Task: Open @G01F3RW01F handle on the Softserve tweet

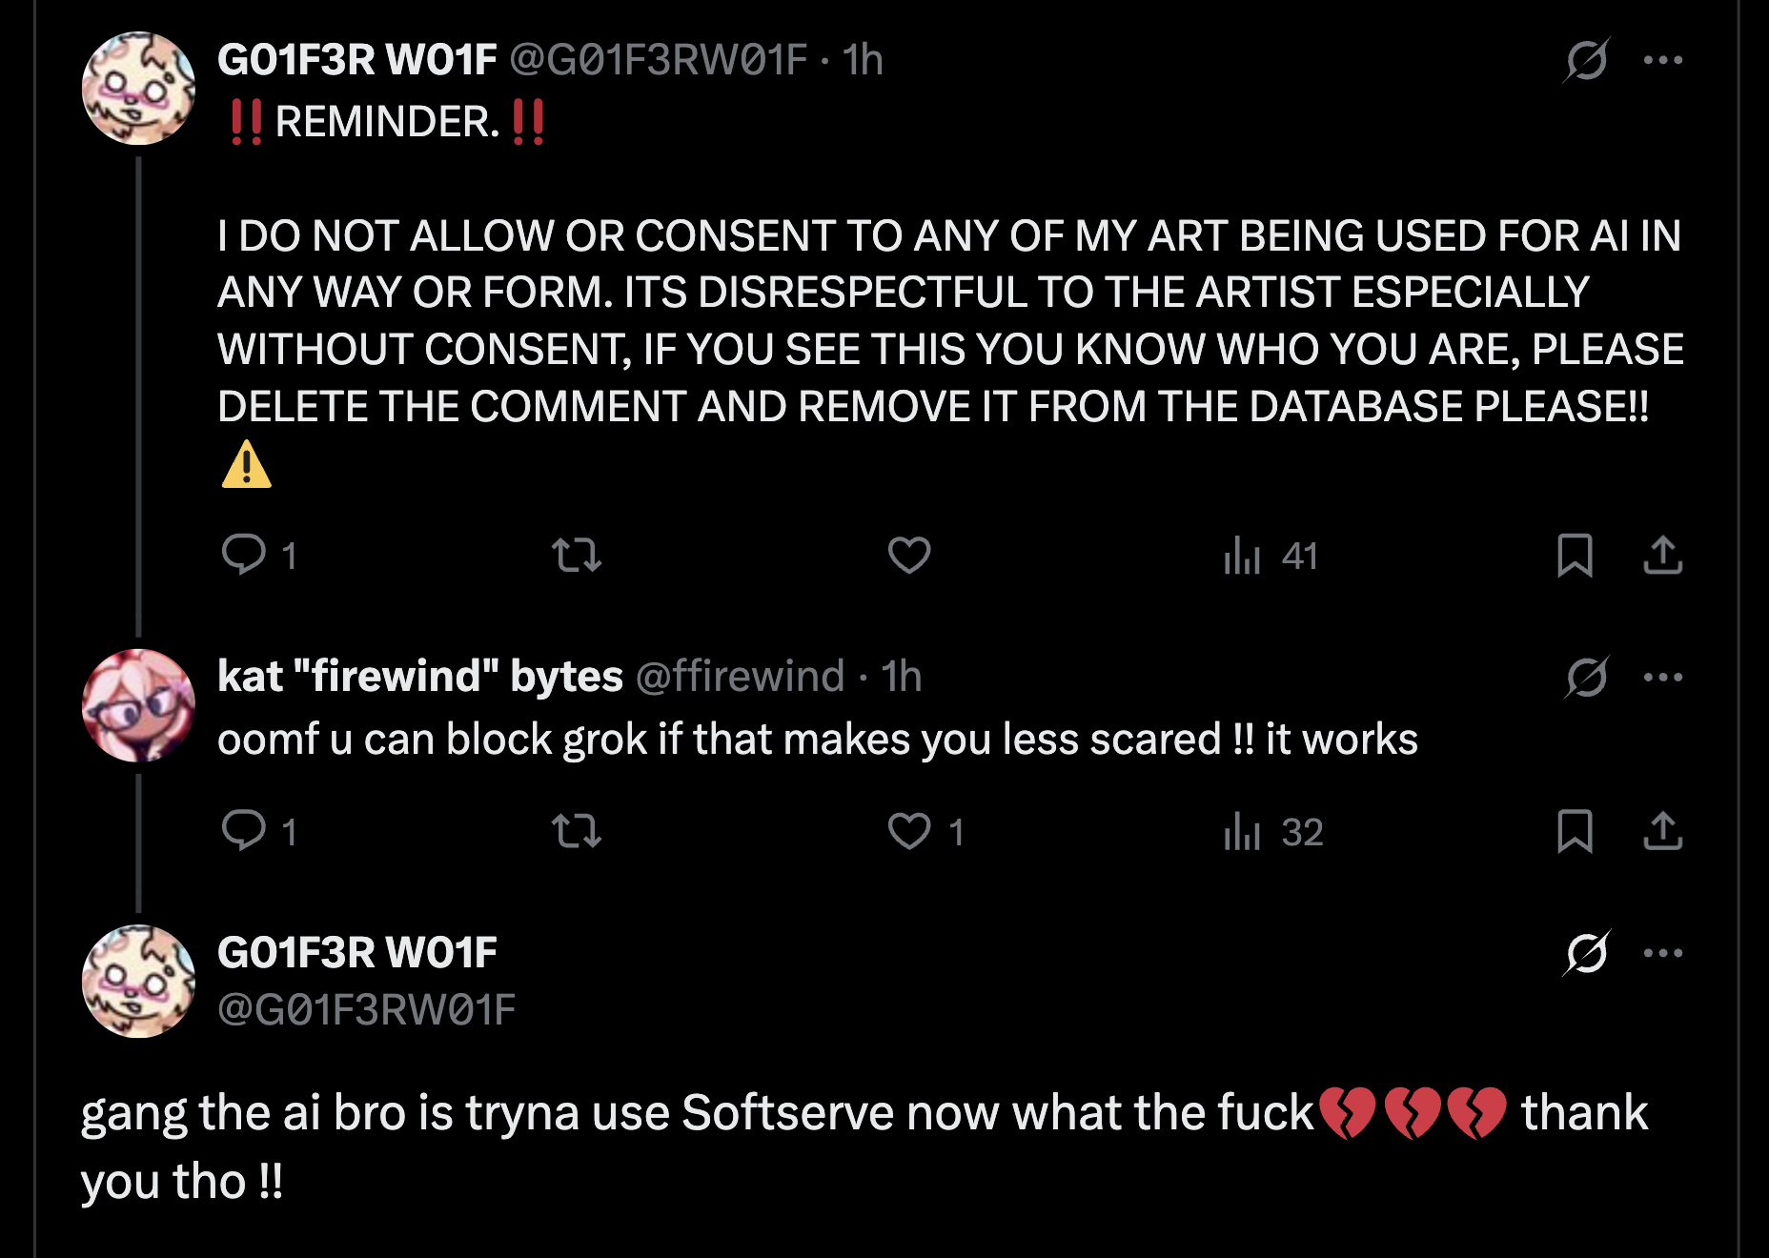Action: (x=367, y=1009)
